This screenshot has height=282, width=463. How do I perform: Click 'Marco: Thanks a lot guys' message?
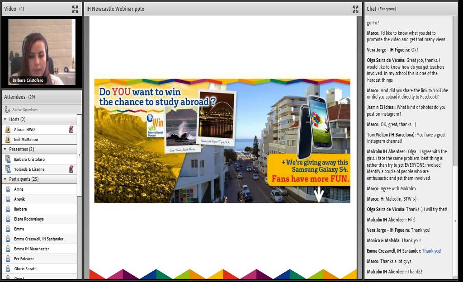tap(389, 261)
